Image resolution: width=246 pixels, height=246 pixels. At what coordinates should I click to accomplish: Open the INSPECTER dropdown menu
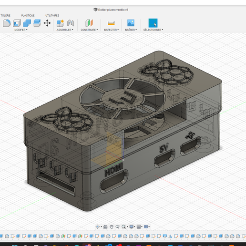tap(111, 30)
